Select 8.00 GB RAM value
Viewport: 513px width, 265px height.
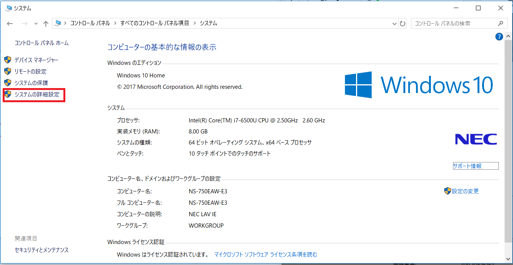tap(198, 132)
